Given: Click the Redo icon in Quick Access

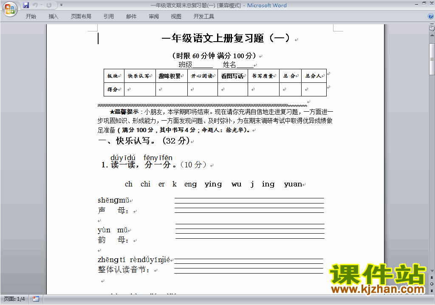Looking at the screenshot, I should tap(49, 5).
